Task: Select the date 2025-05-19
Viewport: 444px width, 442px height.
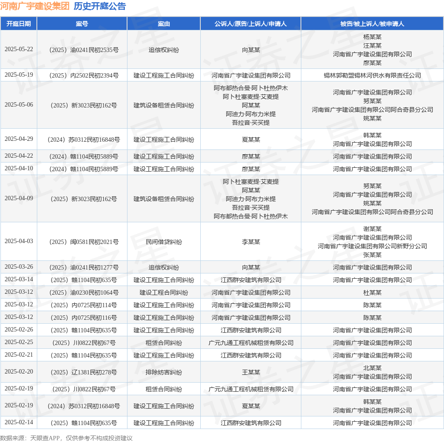Action: click(x=19, y=75)
